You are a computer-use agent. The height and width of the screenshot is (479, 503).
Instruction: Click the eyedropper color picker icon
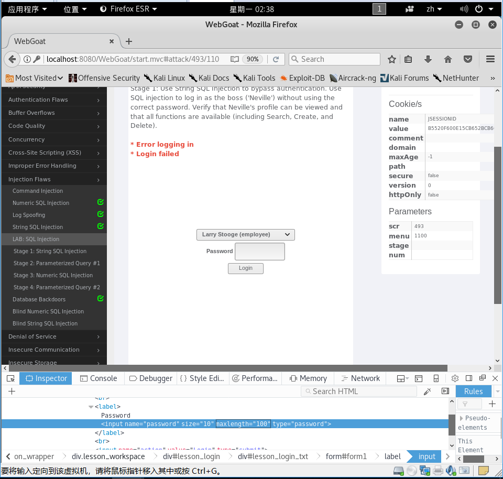[x=428, y=391]
